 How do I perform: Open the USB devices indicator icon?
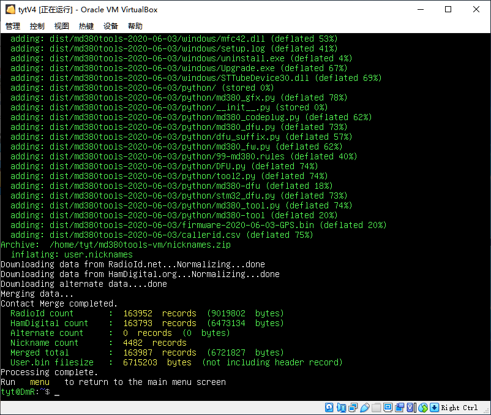[x=365, y=408]
